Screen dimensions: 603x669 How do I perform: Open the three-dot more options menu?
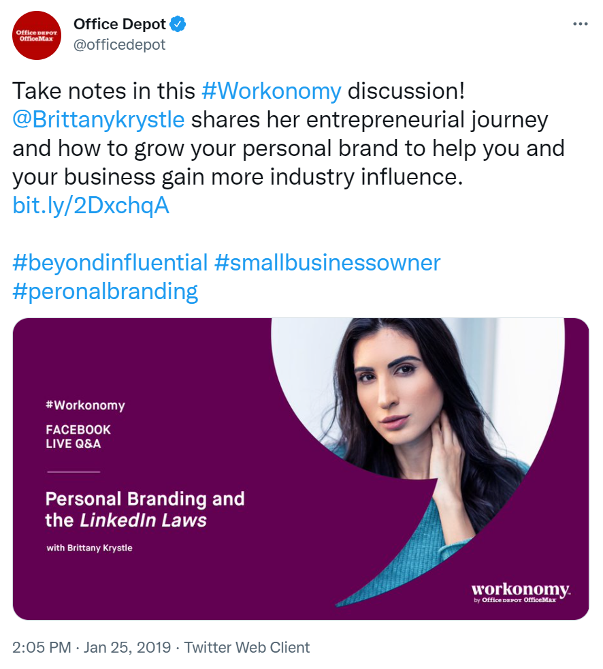[x=580, y=25]
